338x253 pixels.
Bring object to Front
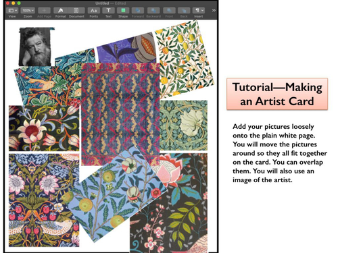coord(169,11)
